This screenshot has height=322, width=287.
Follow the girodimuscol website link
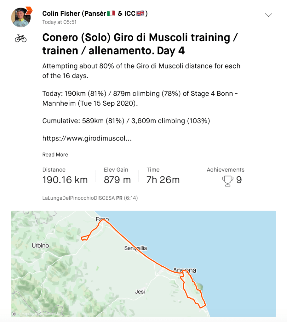click(x=87, y=138)
